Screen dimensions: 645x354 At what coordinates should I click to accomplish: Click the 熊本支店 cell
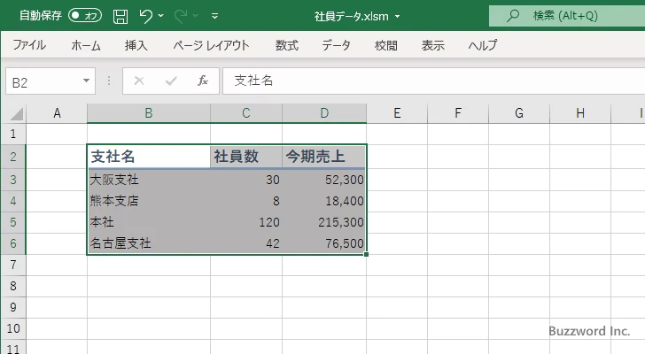tap(149, 201)
